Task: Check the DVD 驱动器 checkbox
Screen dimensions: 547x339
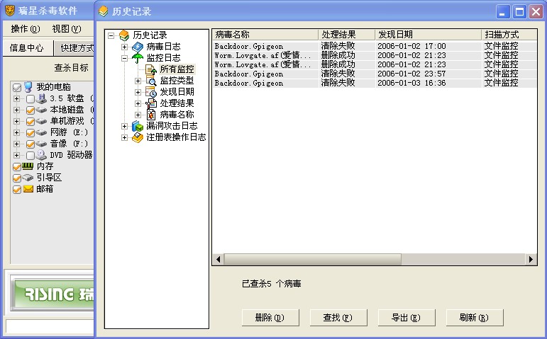Action: [x=31, y=155]
